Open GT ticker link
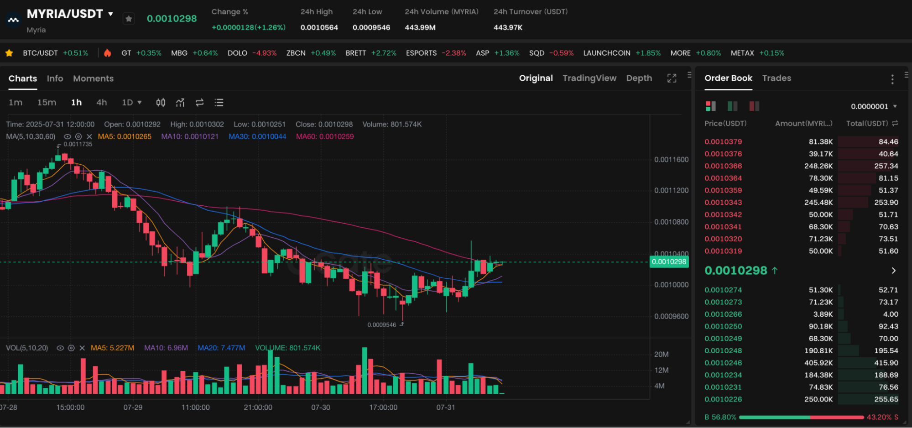 tap(141, 53)
